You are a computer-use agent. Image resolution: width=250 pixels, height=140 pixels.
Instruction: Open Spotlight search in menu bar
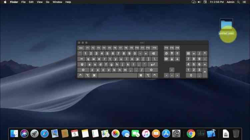coord(238,2)
